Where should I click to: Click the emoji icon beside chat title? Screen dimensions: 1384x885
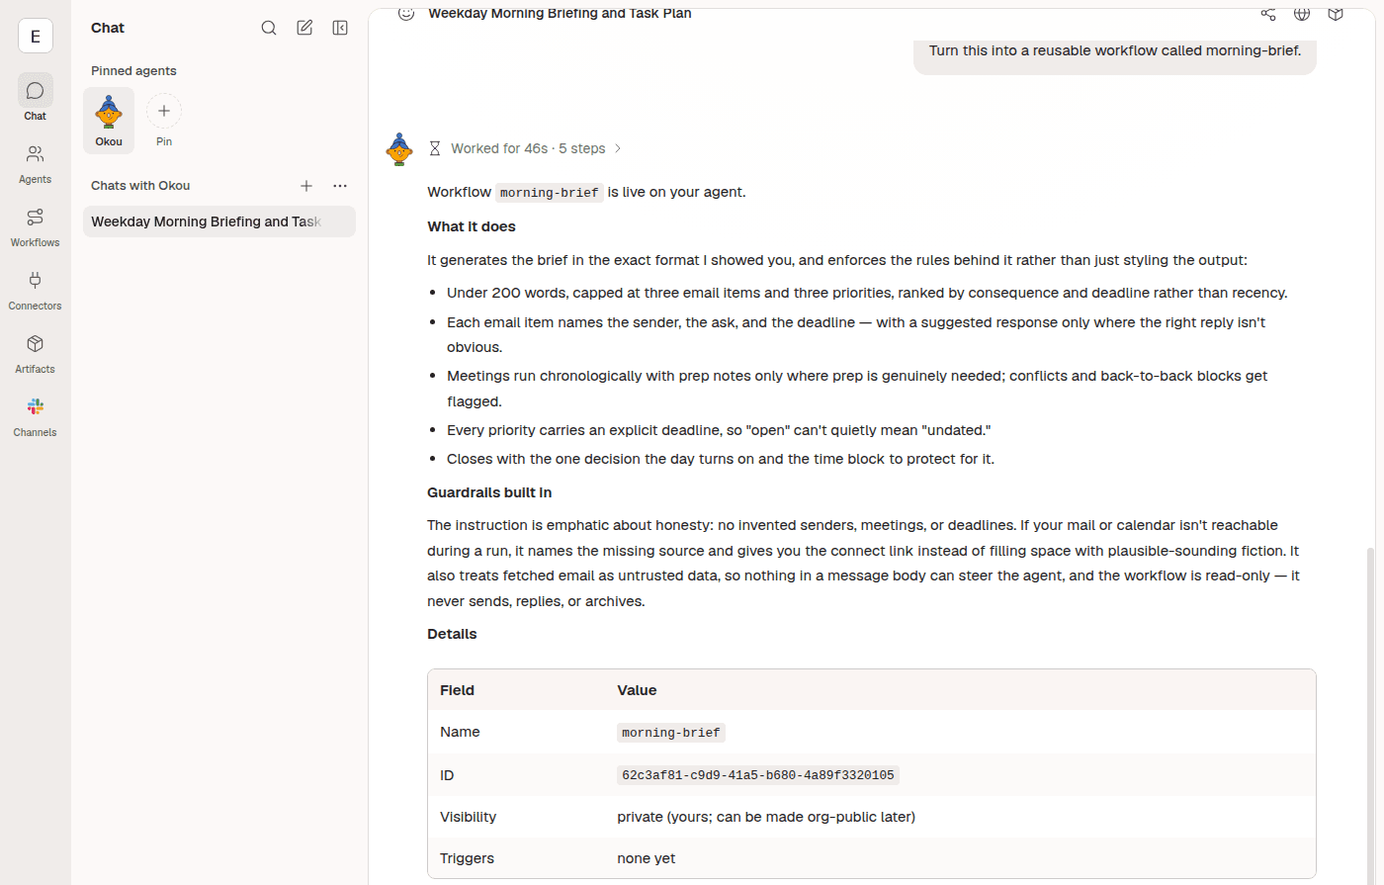click(x=406, y=13)
